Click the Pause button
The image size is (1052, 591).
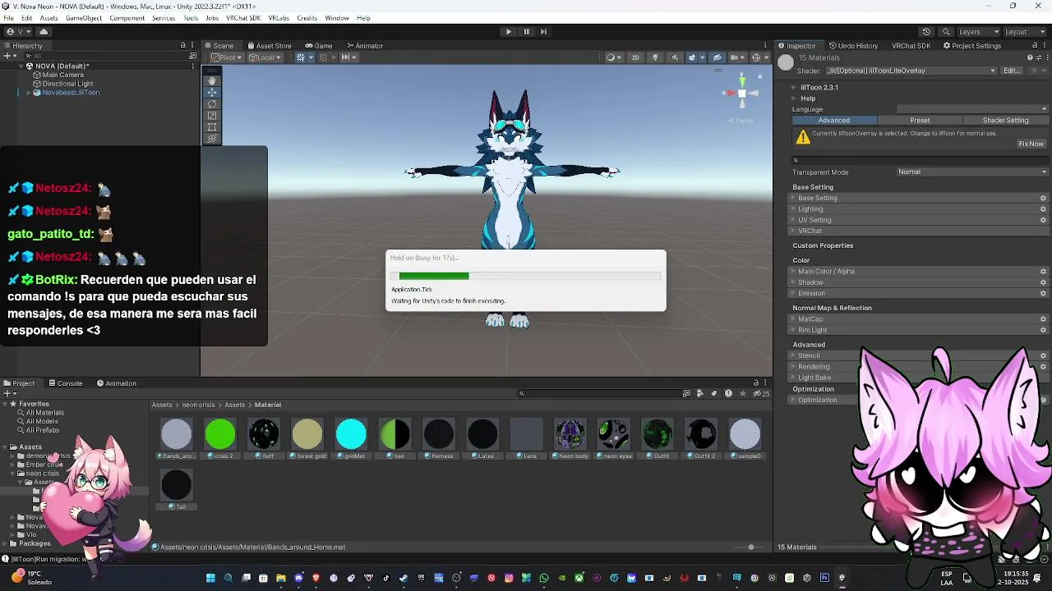(526, 31)
